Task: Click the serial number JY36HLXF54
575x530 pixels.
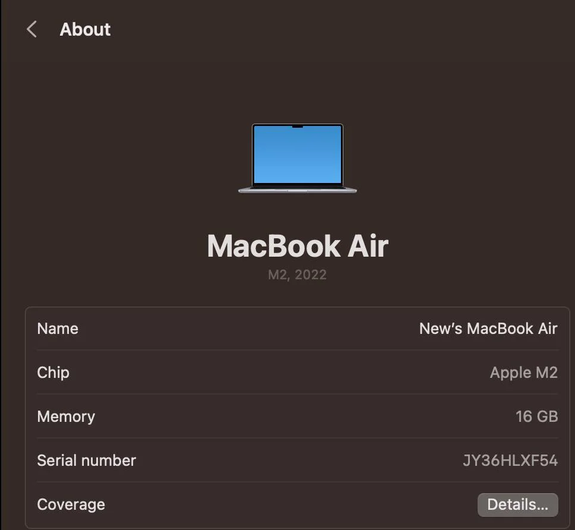Action: [x=510, y=460]
